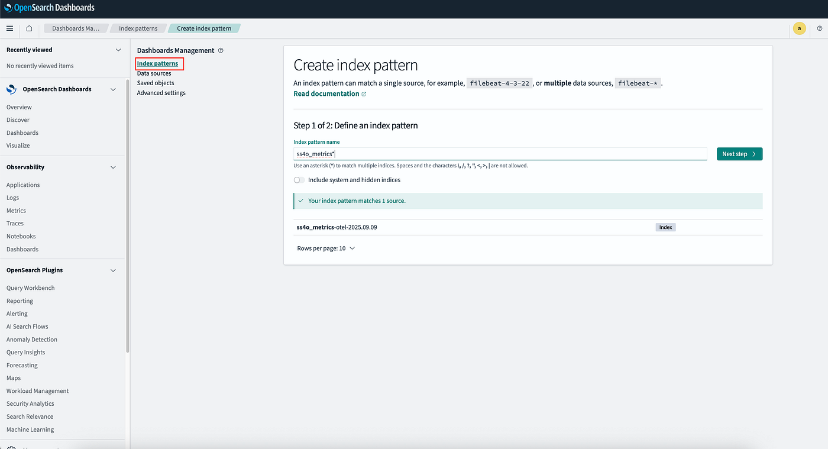Open Reporting plugin
This screenshot has width=828, height=449.
coord(20,301)
